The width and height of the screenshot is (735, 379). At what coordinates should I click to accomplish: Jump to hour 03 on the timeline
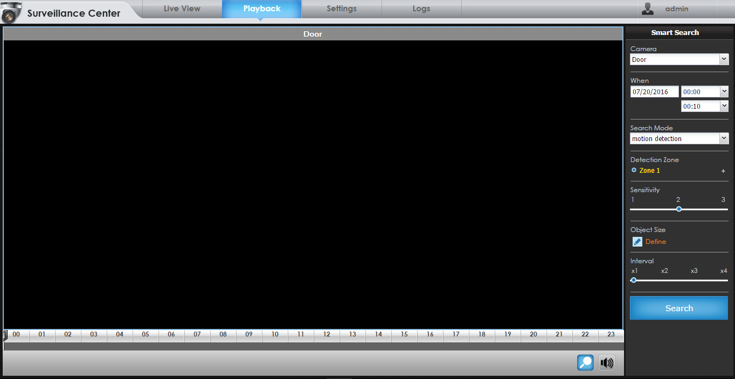[x=94, y=334]
